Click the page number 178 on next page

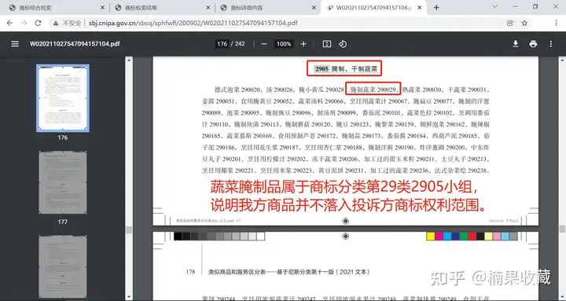[190, 272]
